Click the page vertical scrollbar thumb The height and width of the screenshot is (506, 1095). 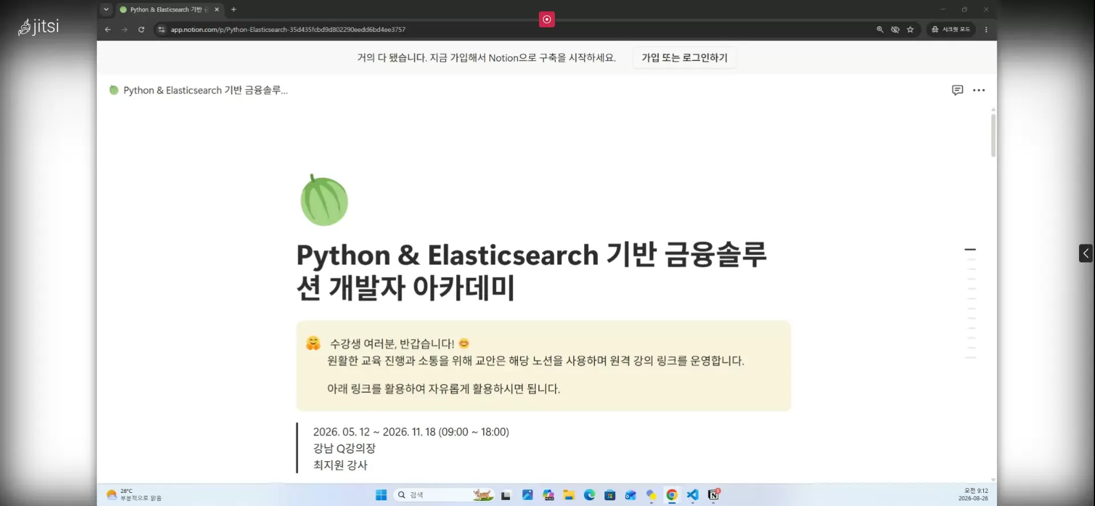[x=993, y=135]
